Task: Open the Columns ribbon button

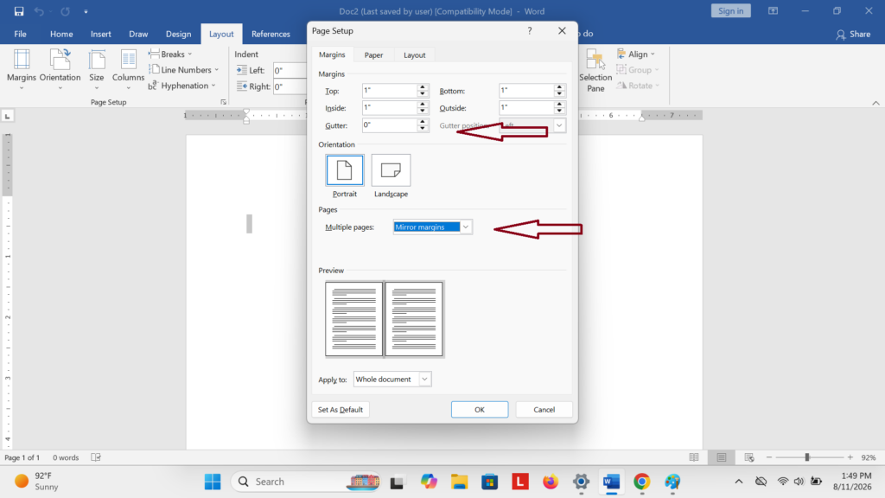Action: click(128, 69)
